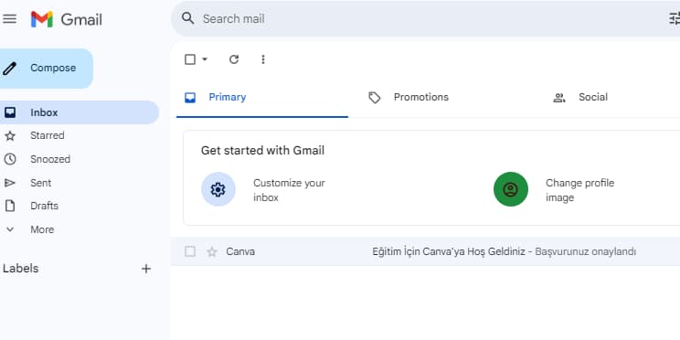Open the Inbox folder
This screenshot has height=340, width=680.
[80, 112]
